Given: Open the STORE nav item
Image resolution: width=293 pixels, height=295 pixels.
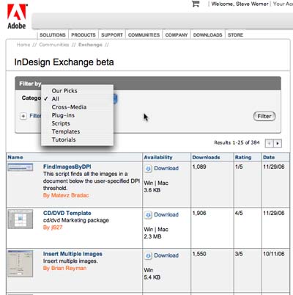Looking at the screenshot, I should pyautogui.click(x=235, y=35).
